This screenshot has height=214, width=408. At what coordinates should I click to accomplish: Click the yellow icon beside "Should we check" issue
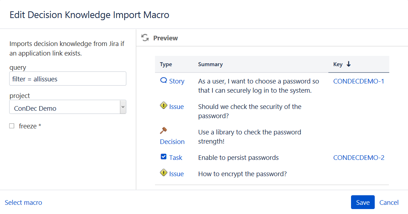163,105
